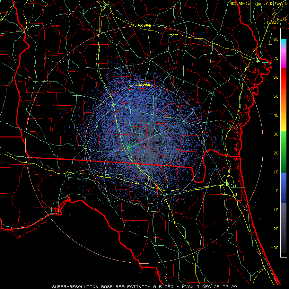Click the 70 value on the reflectivity scale
The height and width of the screenshot is (289, 289).
point(276,58)
